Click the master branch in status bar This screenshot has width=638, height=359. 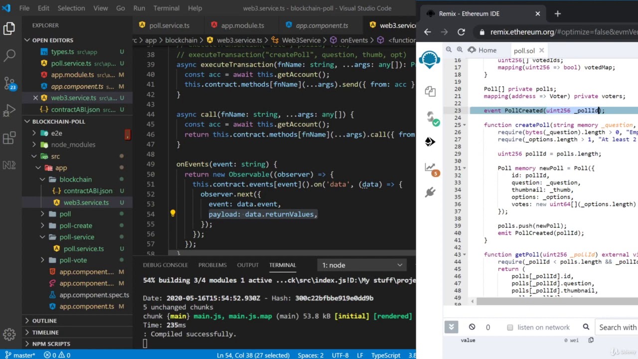click(x=20, y=355)
